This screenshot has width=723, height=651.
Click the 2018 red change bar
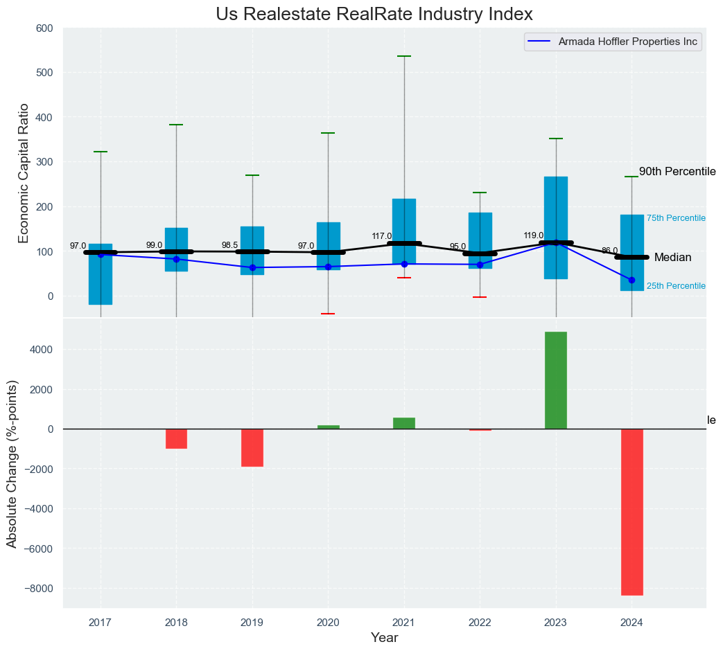click(176, 438)
